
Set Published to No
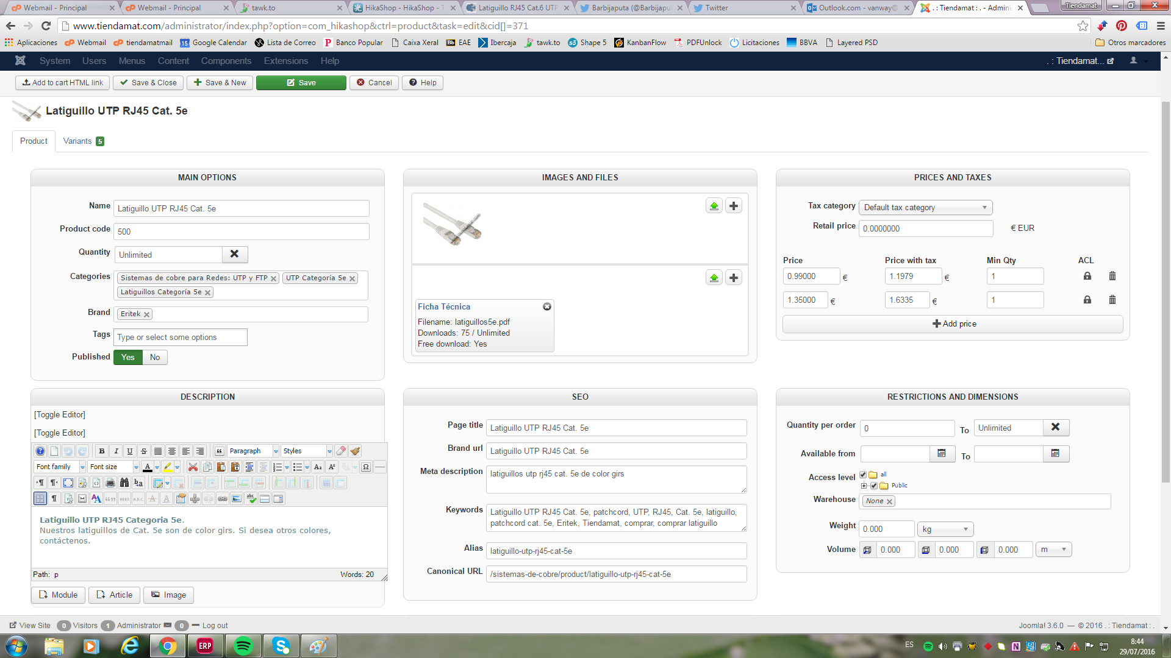tap(155, 358)
